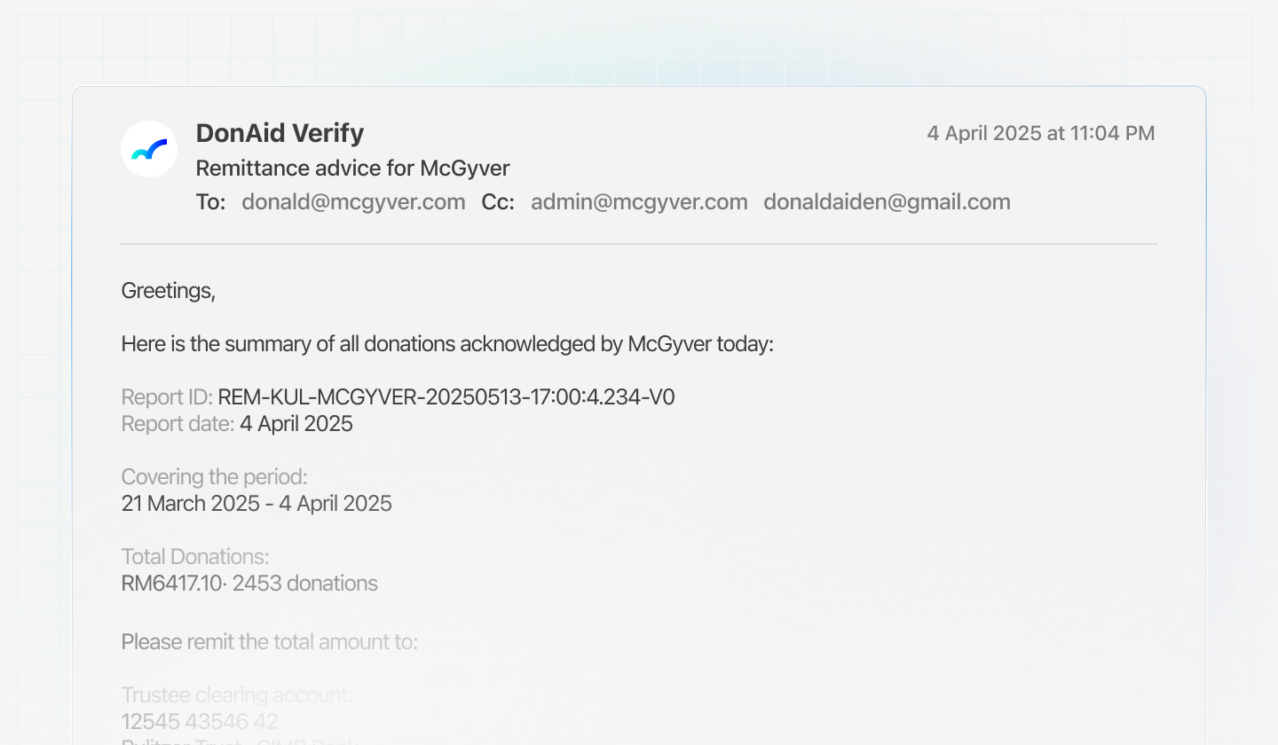Screen dimensions: 1278x745
Task: Open the donaldaiden@gmail.com Cc address
Action: click(887, 202)
